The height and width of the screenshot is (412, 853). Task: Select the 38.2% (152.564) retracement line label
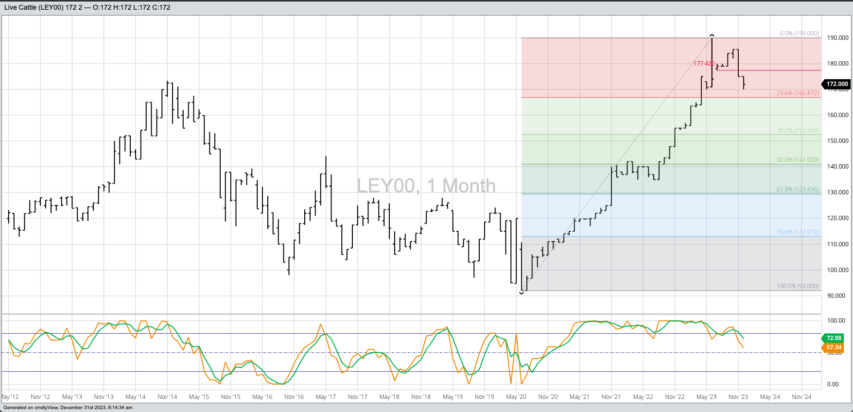click(x=797, y=130)
